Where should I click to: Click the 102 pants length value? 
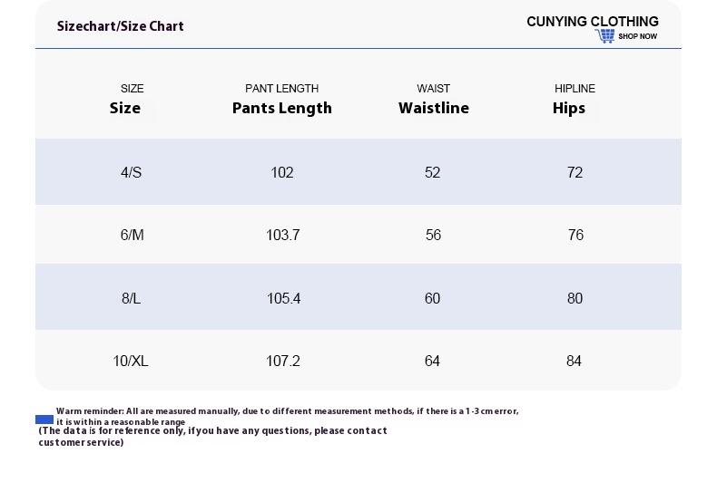point(282,172)
